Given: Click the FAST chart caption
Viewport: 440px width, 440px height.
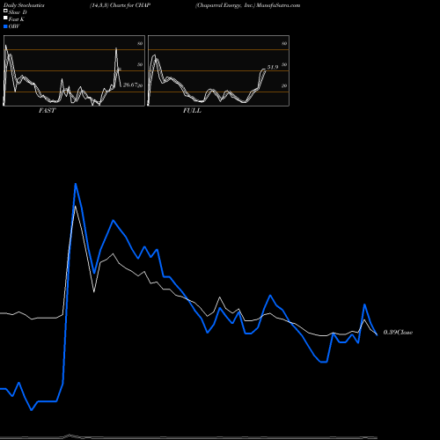Looking at the screenshot, I should pos(47,111).
